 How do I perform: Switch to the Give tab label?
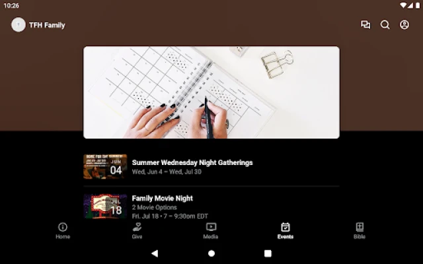click(x=137, y=236)
